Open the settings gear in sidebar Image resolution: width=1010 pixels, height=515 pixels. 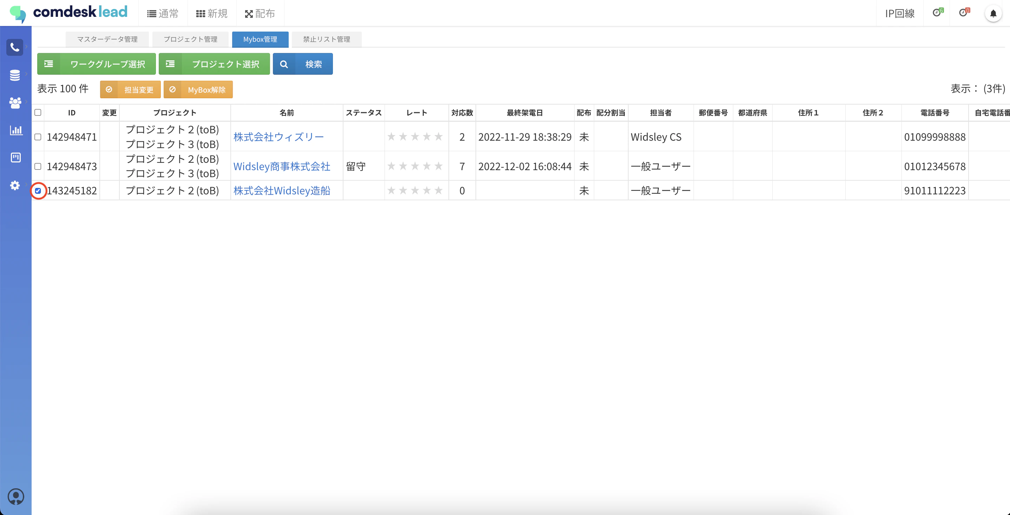pos(15,185)
